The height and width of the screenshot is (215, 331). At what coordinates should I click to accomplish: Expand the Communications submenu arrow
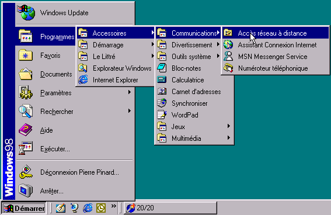click(x=218, y=33)
